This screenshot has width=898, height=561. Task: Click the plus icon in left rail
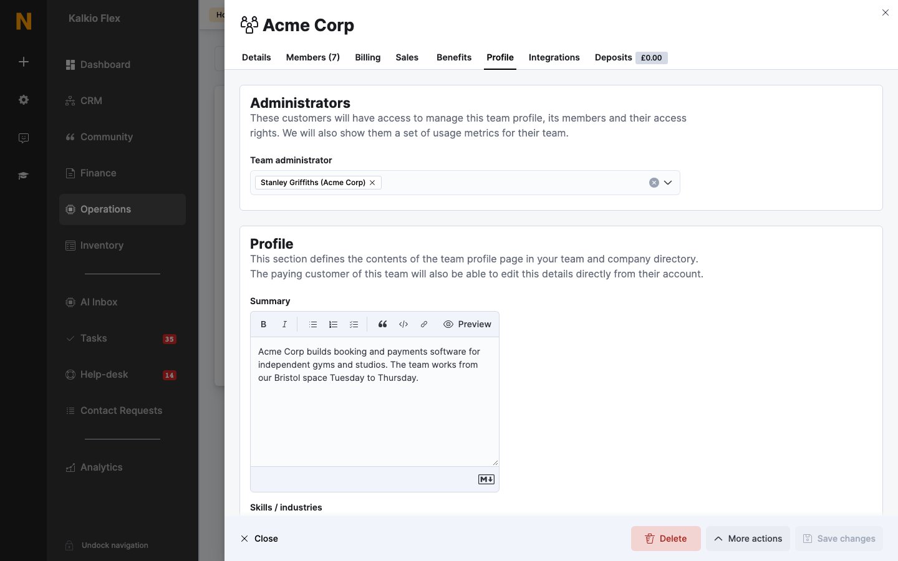24,62
